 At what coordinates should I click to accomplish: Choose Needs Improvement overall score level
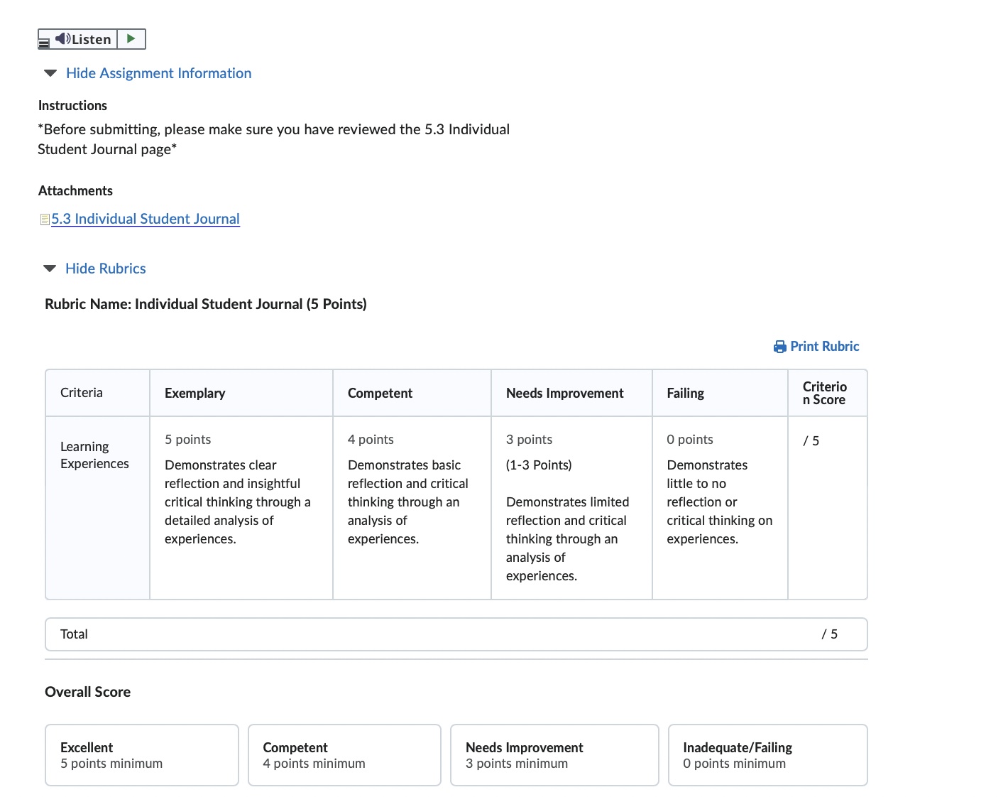(554, 755)
